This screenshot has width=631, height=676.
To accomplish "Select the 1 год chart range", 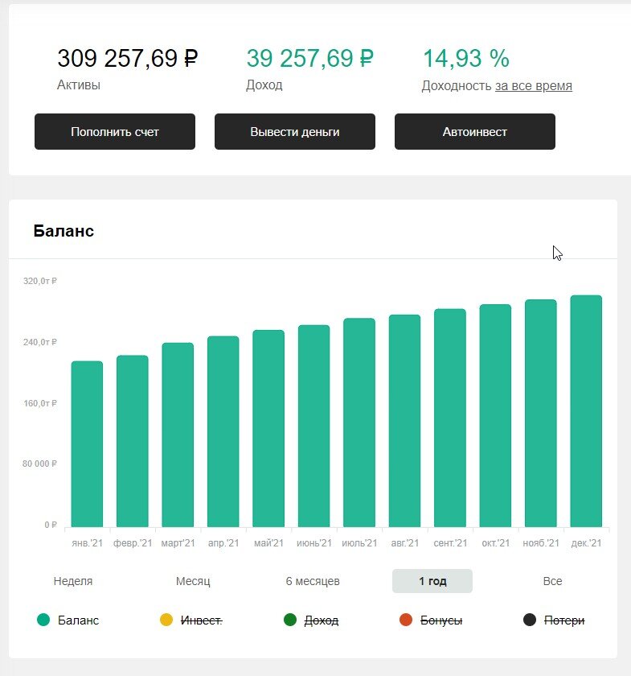I will 432,581.
